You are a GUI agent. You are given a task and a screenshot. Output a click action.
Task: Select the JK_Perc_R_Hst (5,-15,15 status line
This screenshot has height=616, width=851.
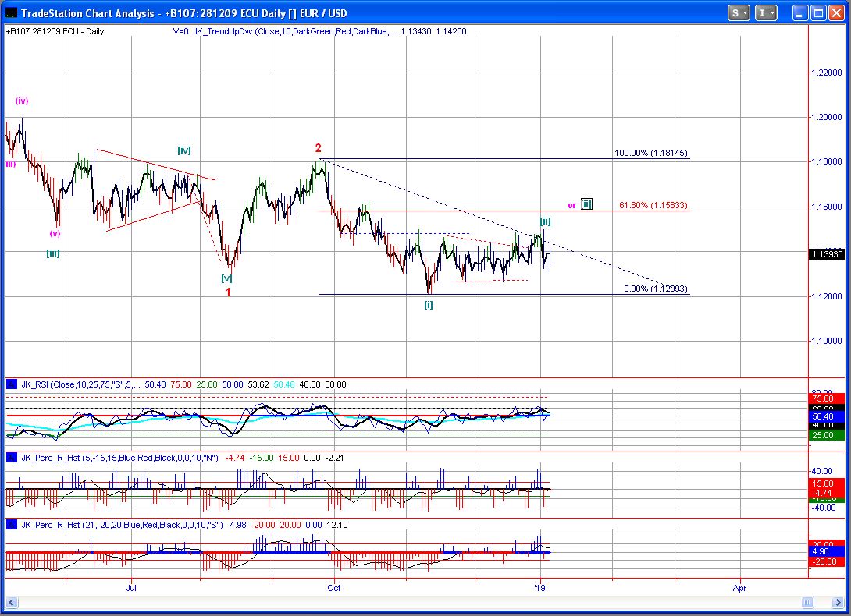[183, 458]
